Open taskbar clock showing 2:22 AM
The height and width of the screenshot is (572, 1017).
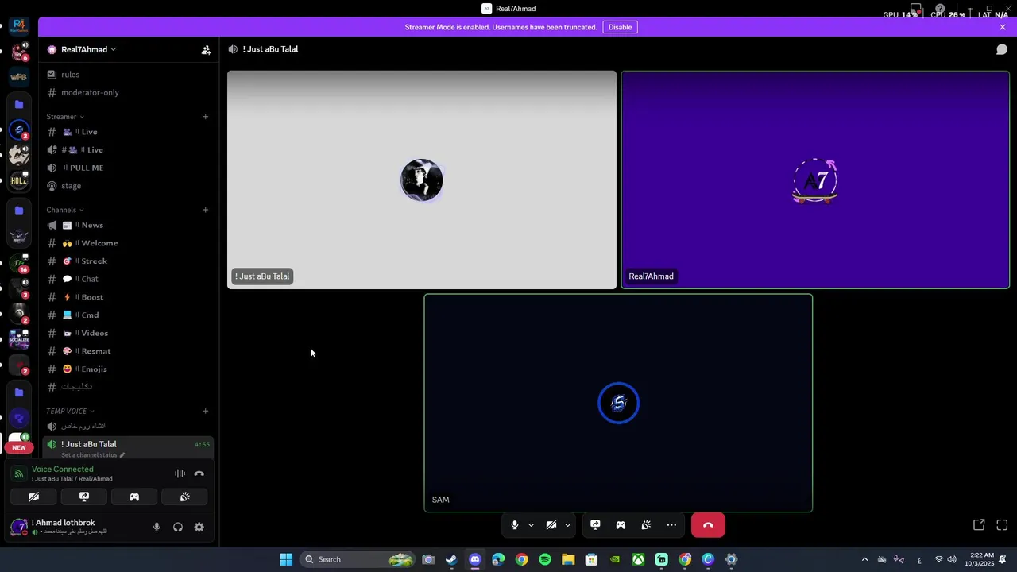tap(979, 559)
